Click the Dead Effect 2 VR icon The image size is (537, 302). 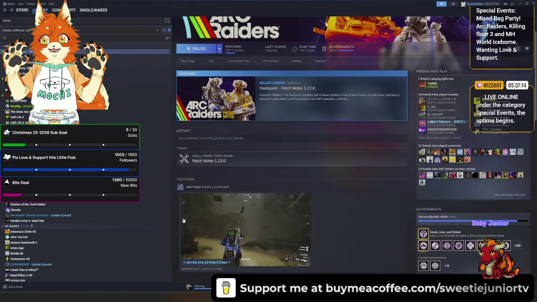pos(7,275)
